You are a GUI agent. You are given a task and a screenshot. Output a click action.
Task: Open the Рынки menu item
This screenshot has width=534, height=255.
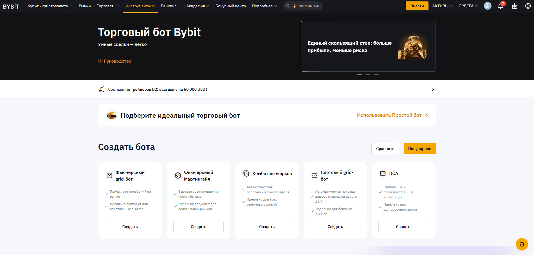85,6
